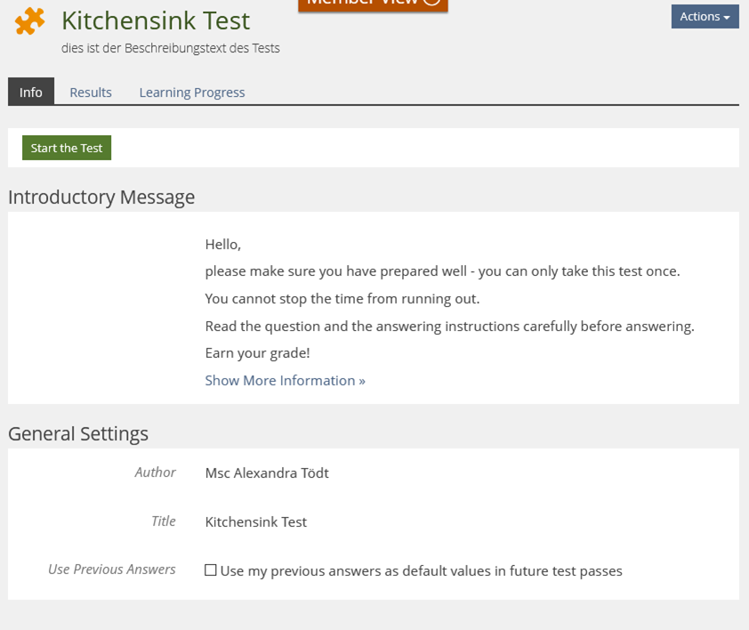The height and width of the screenshot is (630, 749).
Task: Click the orange puzzle piece test icon
Action: (30, 21)
